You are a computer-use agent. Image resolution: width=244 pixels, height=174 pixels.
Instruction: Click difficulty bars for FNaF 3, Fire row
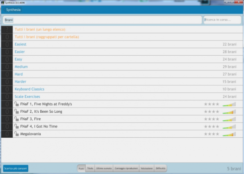coord(229,119)
